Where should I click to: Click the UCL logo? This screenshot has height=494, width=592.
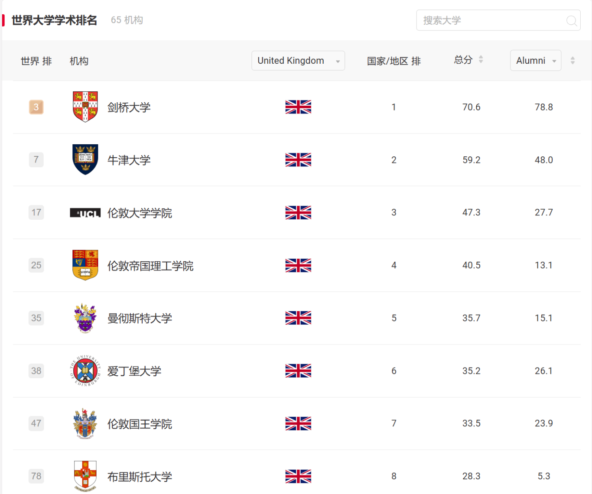(x=85, y=213)
